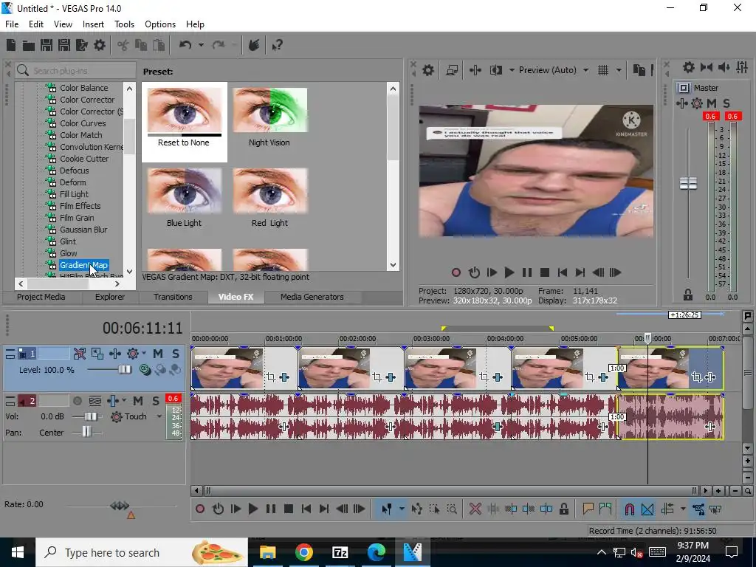Image resolution: width=756 pixels, height=567 pixels.
Task: Play timeline from the bottom transport bar
Action: tap(252, 509)
